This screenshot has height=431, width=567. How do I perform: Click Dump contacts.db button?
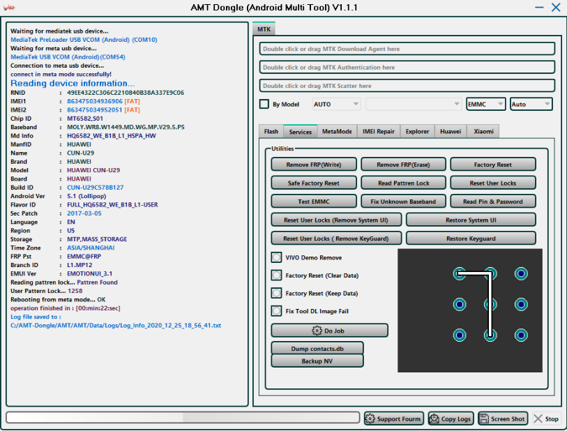click(317, 348)
